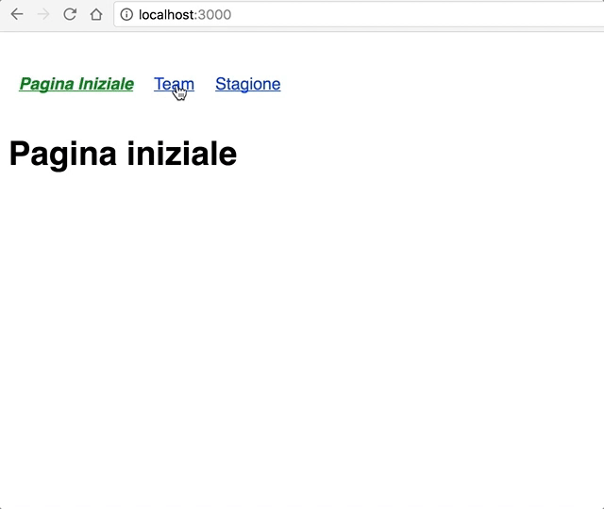Click the browser back arrow
The width and height of the screenshot is (604, 509).
[17, 14]
